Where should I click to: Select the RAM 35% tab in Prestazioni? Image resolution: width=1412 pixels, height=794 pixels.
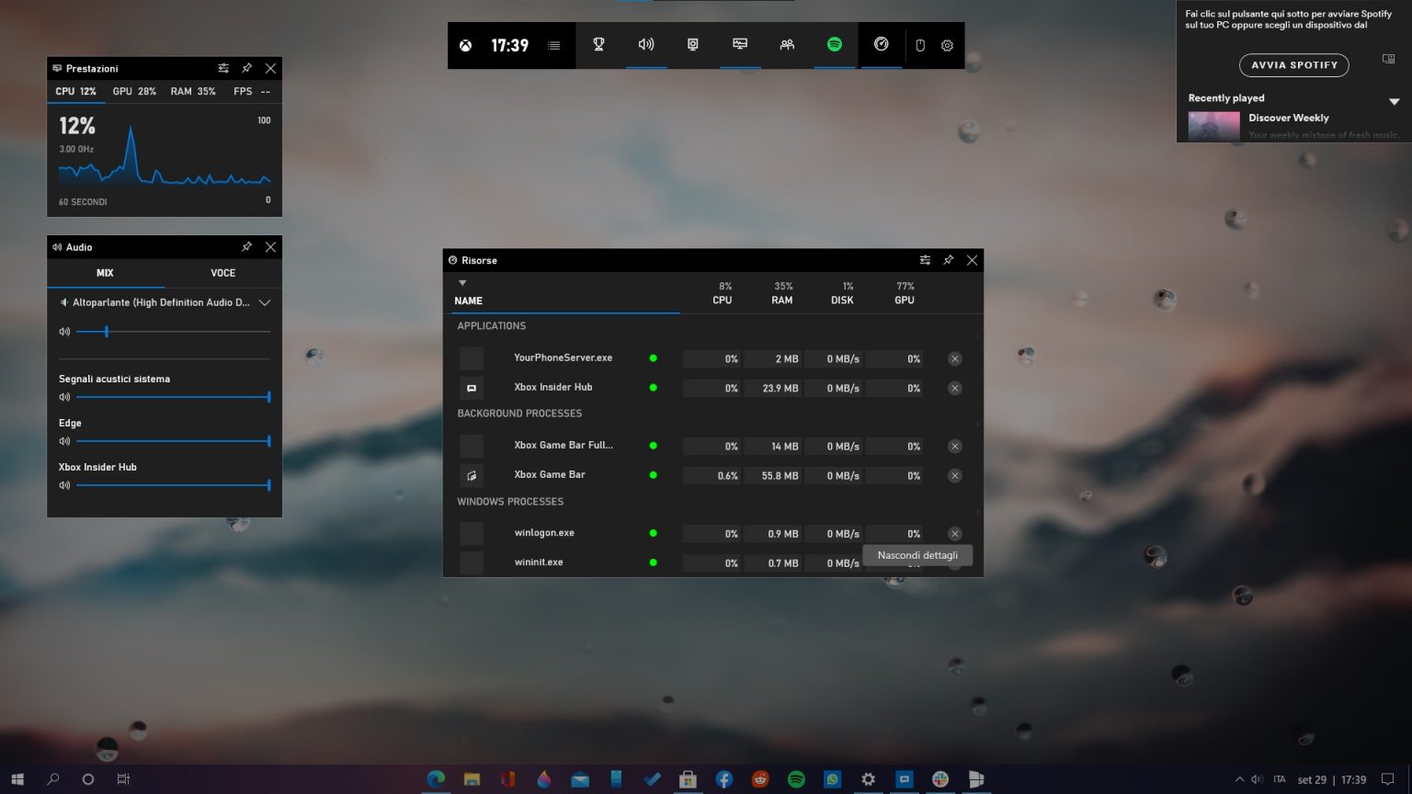(x=193, y=91)
